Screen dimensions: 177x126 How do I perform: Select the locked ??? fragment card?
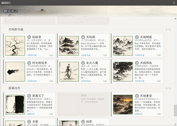tap(83, 104)
